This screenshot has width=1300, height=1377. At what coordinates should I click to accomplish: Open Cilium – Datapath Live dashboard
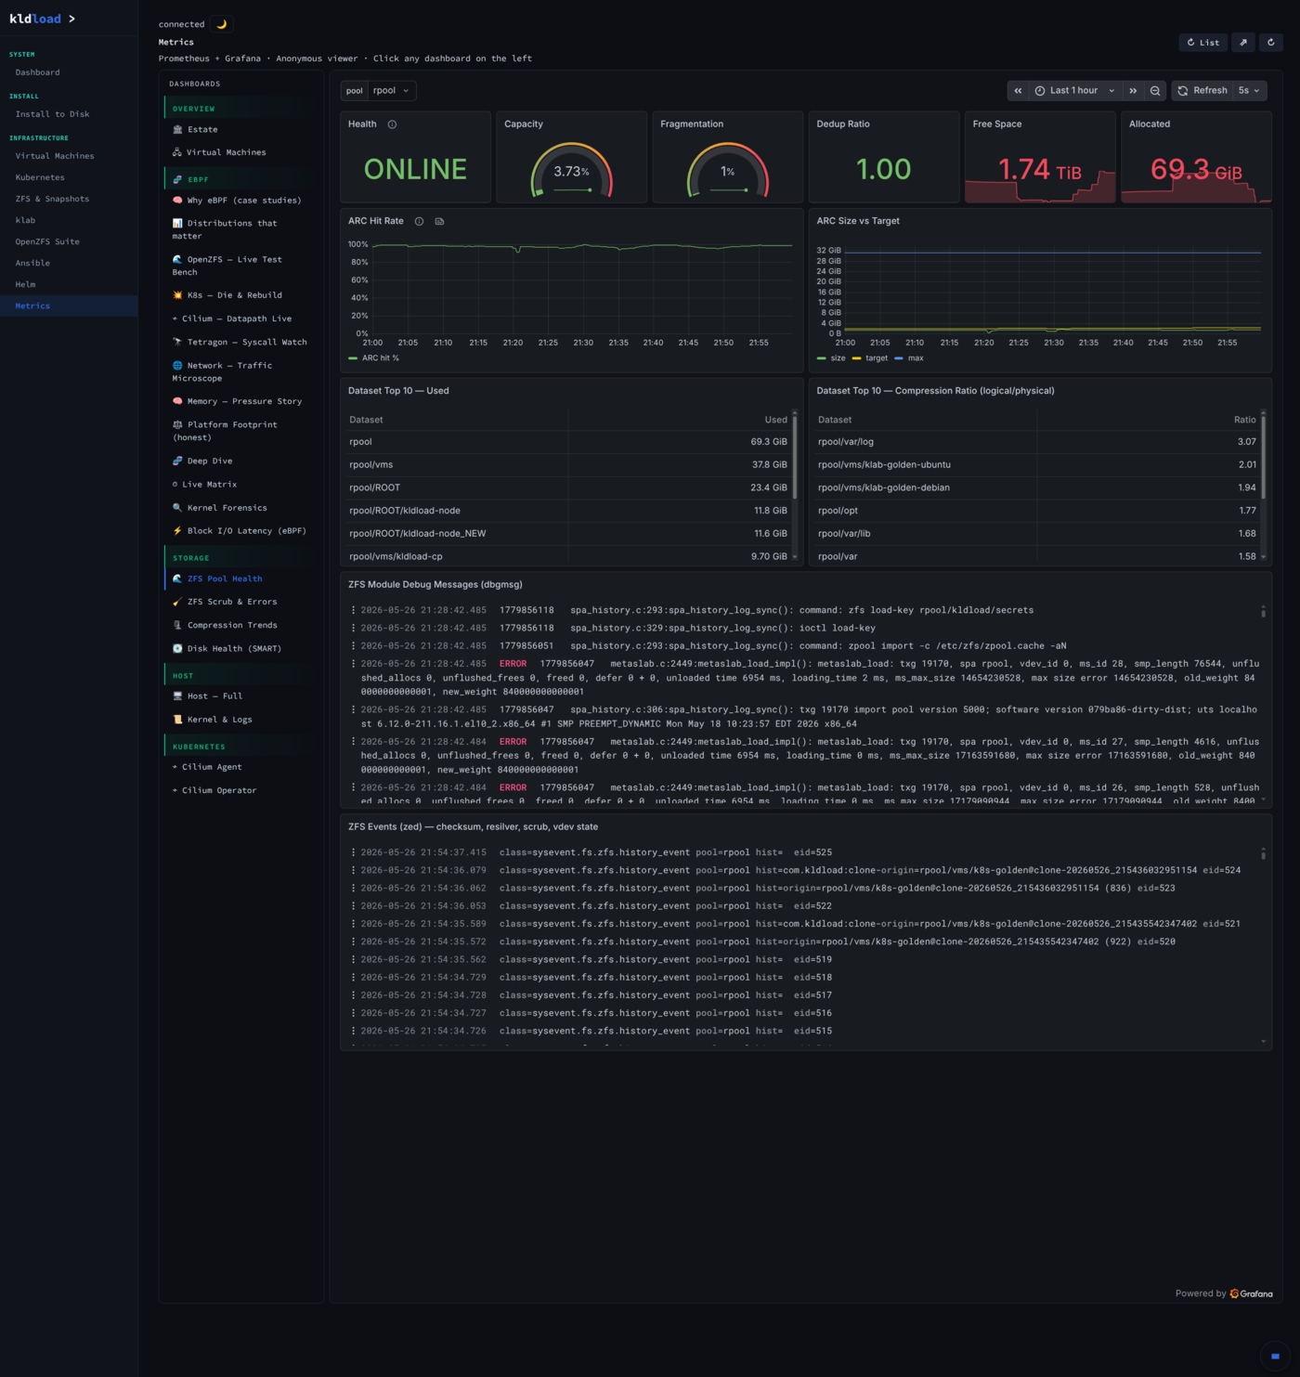coord(240,318)
